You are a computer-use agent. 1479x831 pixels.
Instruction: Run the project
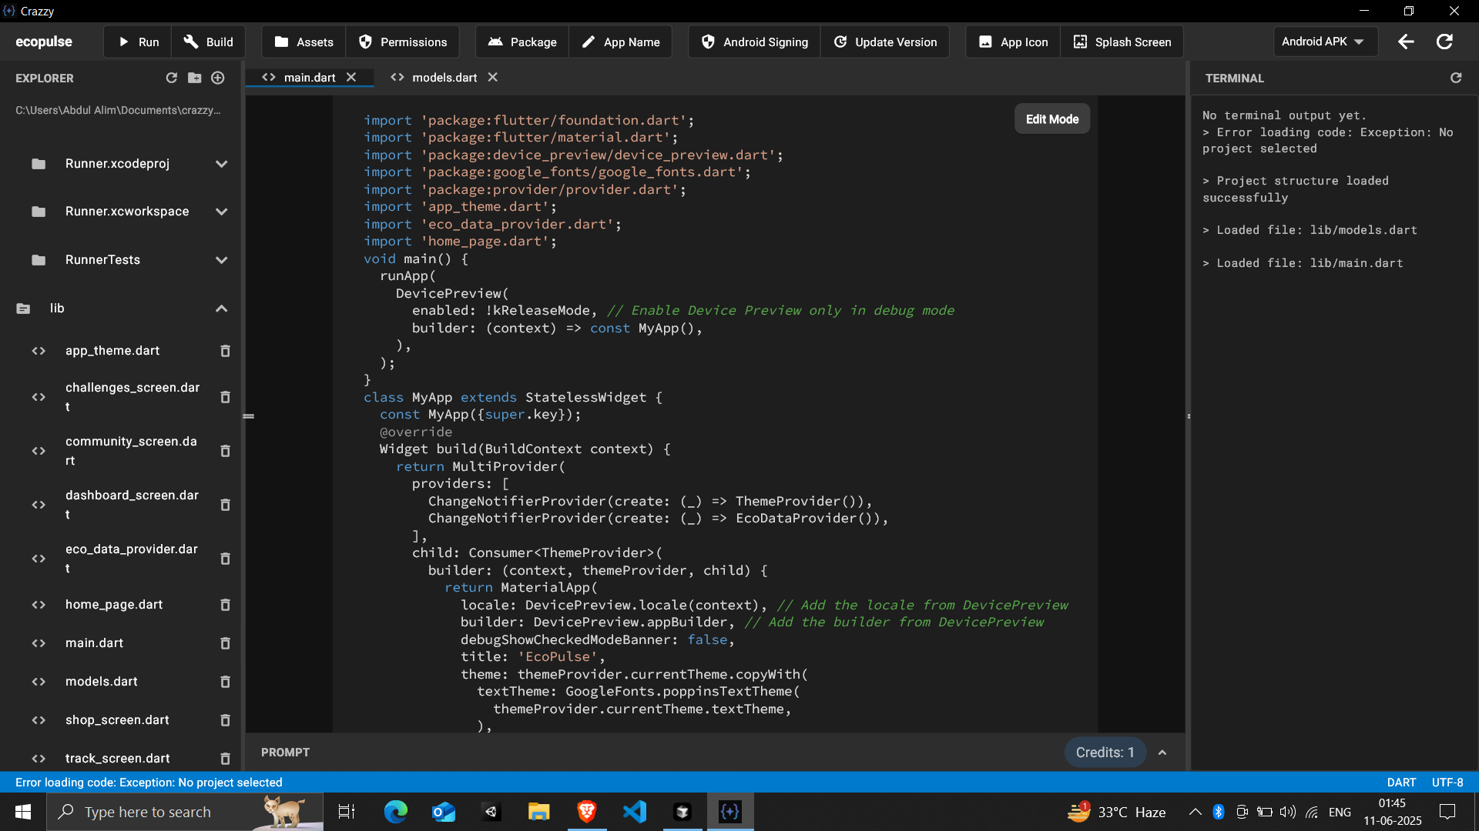(x=137, y=42)
